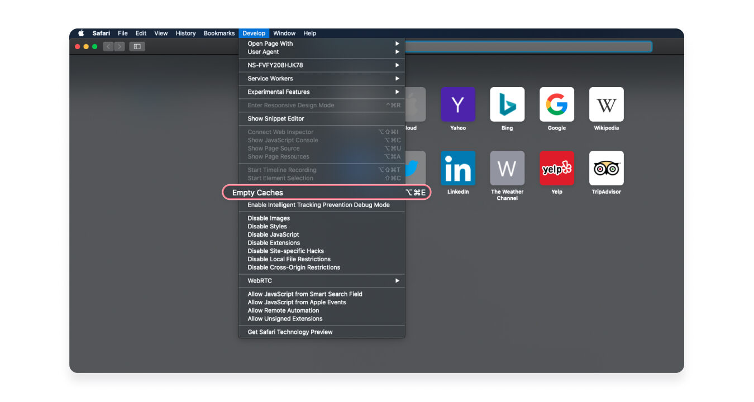Open the TripAdvisor favorite
Viewport: 754px width, 402px height.
(606, 167)
